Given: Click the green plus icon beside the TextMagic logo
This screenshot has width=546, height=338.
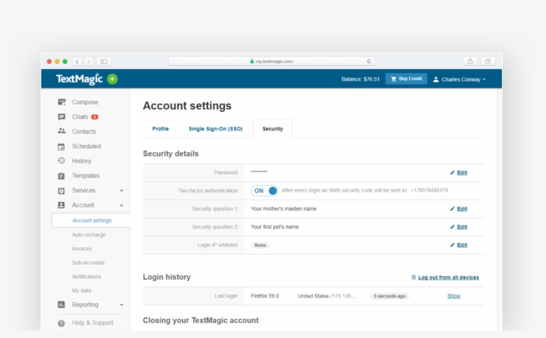Looking at the screenshot, I should click(112, 79).
